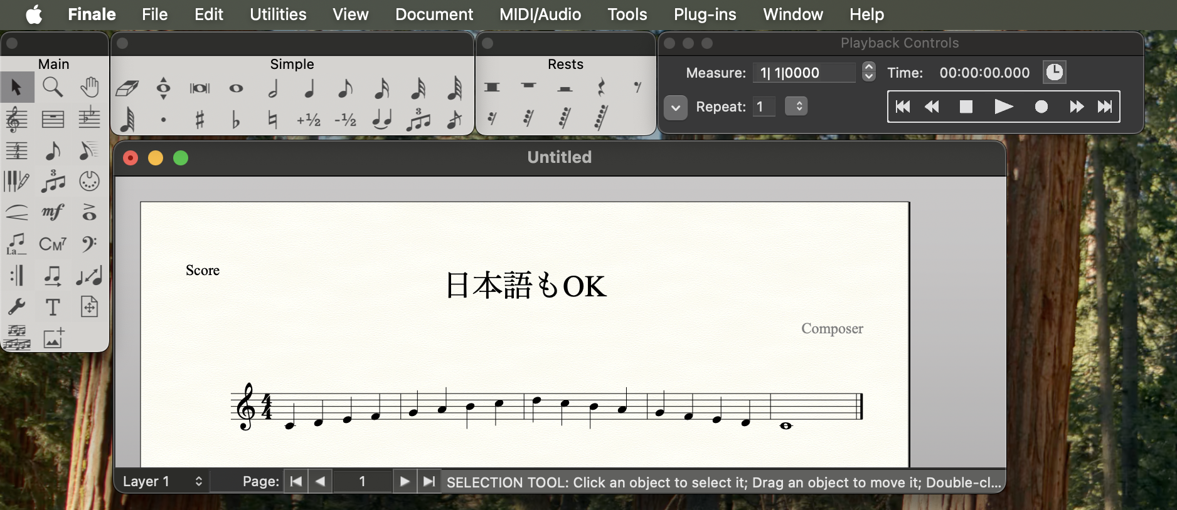This screenshot has width=1177, height=510.
Task: Step the Measure counter value
Action: click(x=868, y=72)
